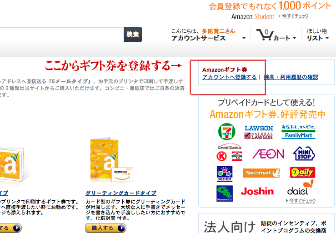The height and width of the screenshot is (233, 336).
Task: Click into the search input field
Action: click(62, 34)
